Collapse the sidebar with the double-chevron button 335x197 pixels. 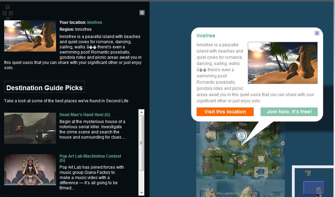tap(142, 13)
